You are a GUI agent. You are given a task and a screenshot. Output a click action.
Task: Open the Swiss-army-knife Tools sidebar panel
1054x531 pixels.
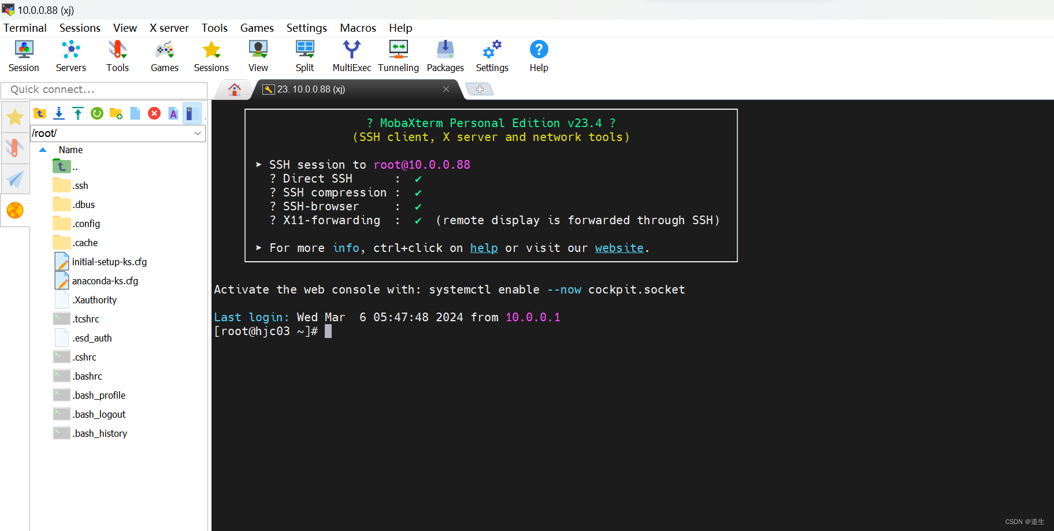[15, 148]
